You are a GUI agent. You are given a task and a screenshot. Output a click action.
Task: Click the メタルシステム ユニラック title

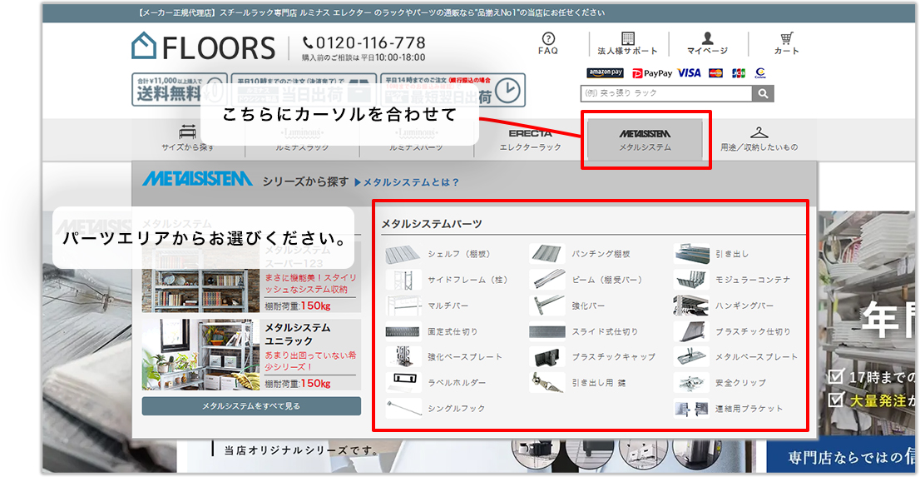(x=298, y=335)
